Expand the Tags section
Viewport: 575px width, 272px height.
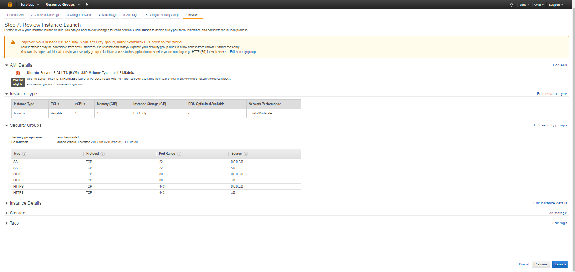(7, 223)
